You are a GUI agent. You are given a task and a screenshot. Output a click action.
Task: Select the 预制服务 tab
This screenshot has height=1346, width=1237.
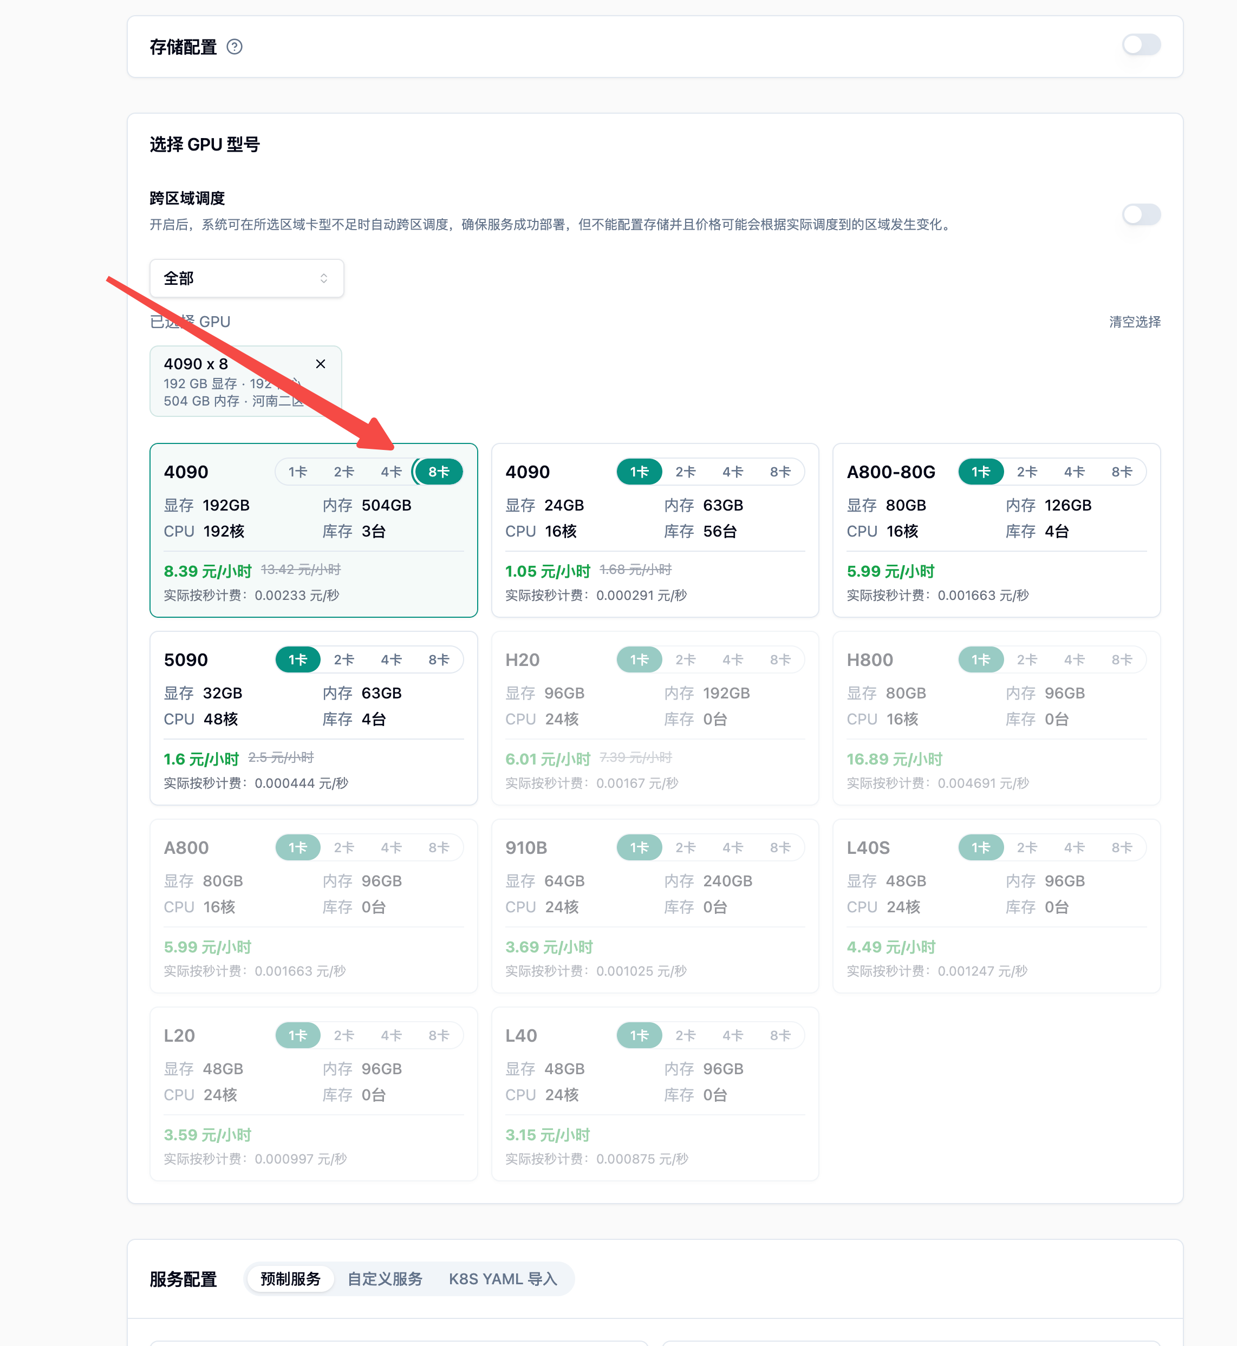coord(290,1279)
